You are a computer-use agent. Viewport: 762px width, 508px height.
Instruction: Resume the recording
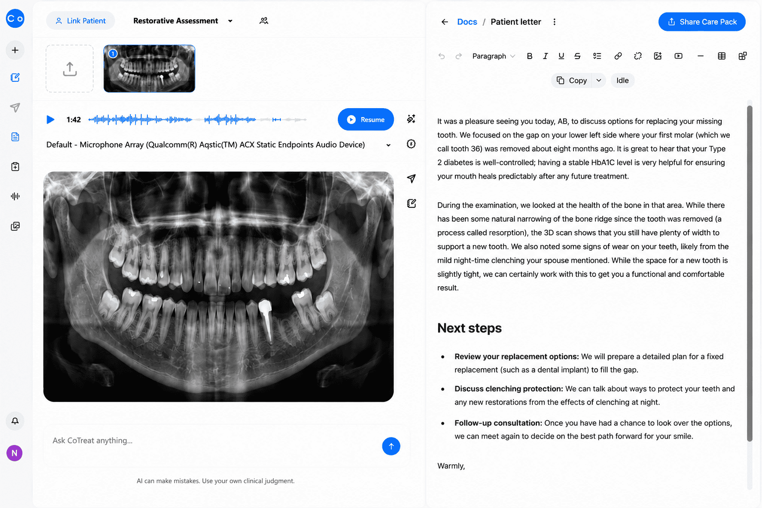(x=366, y=120)
